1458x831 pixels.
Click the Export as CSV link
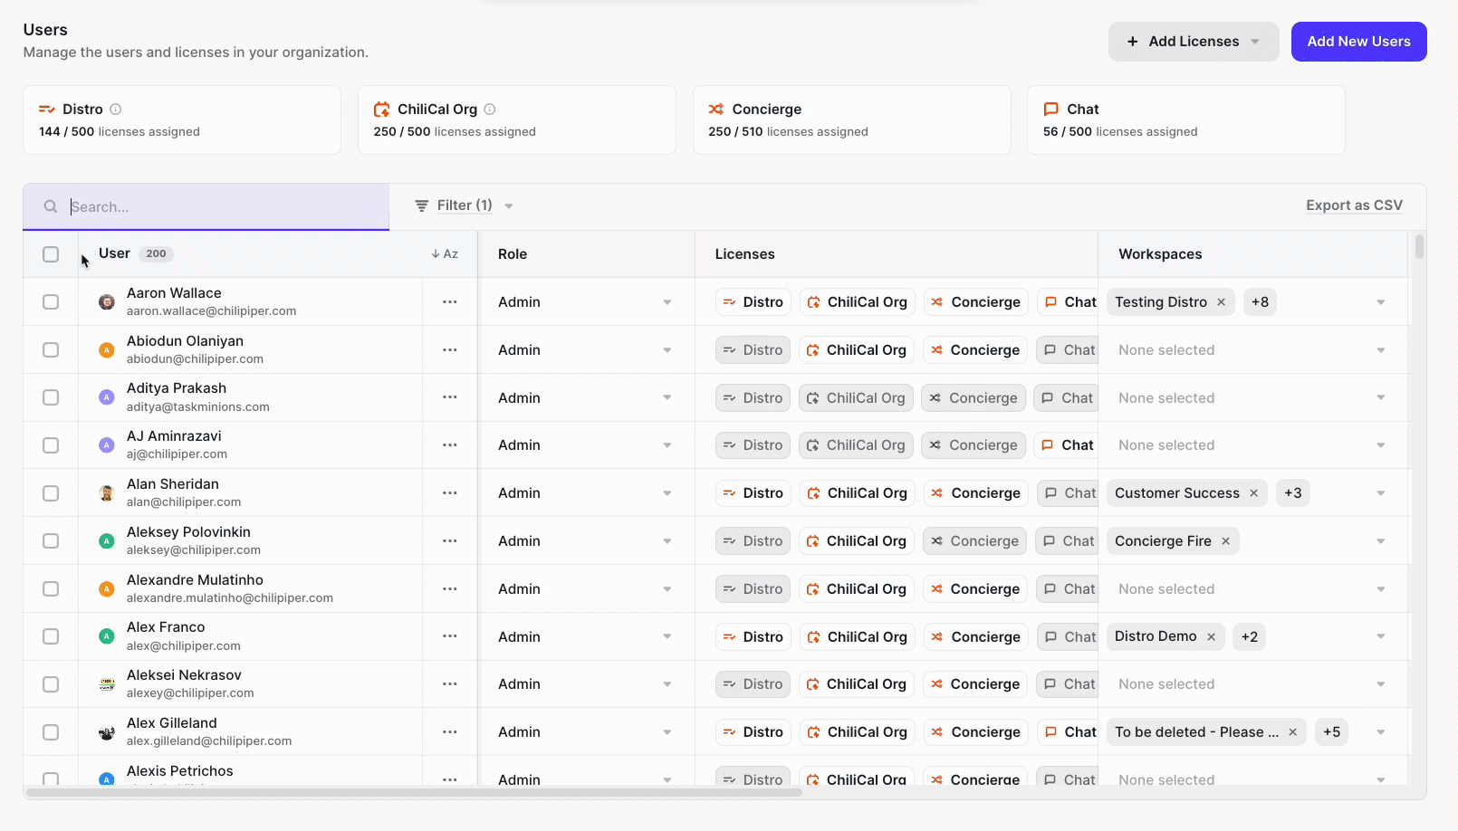(1354, 205)
